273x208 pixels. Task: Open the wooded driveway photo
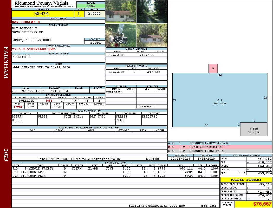tap(152, 12)
